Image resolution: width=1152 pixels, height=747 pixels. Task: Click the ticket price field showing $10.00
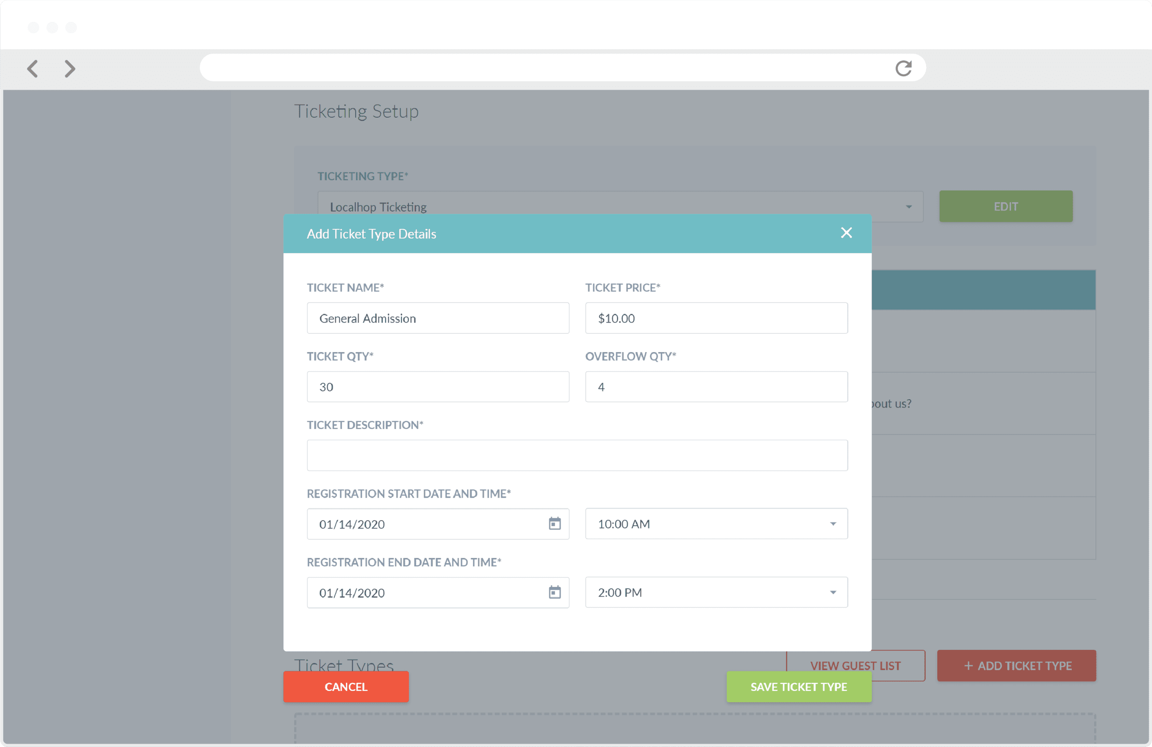pos(716,318)
